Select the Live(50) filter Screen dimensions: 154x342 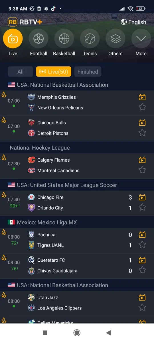54,72
